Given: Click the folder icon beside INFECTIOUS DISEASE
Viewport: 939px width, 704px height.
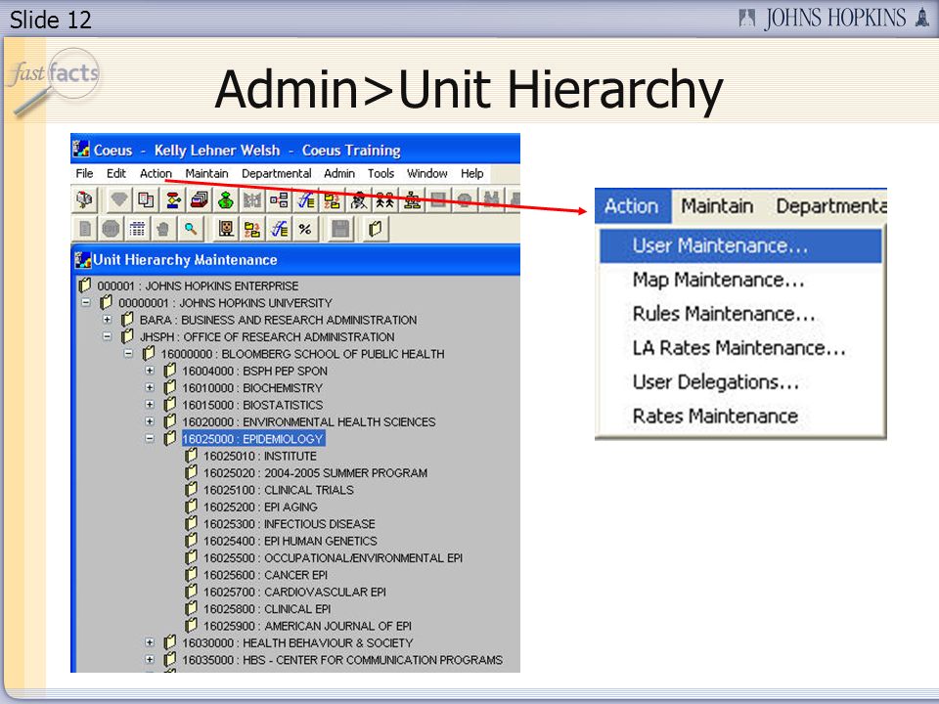Looking at the screenshot, I should 191,523.
